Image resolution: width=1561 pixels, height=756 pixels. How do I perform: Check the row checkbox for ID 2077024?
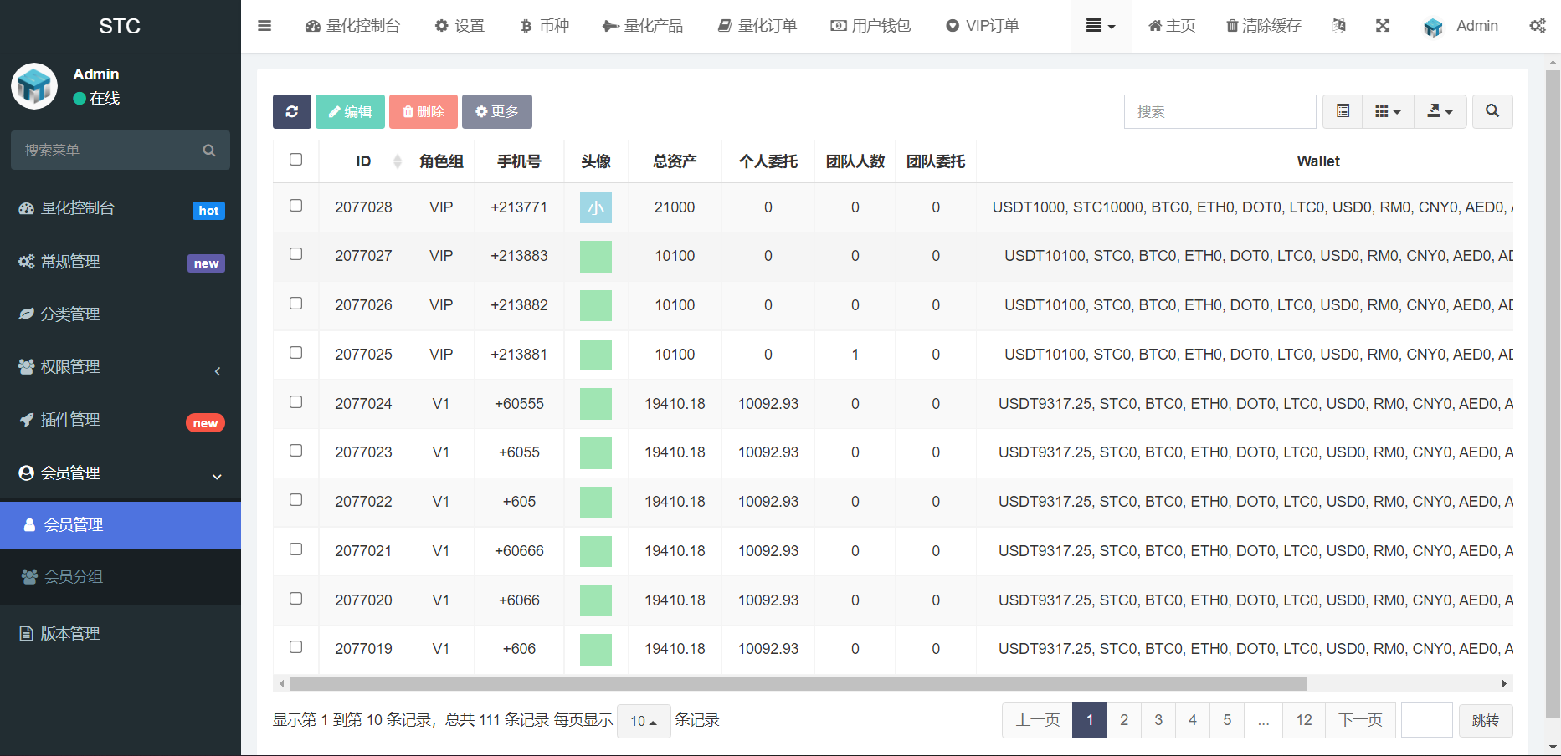point(295,402)
